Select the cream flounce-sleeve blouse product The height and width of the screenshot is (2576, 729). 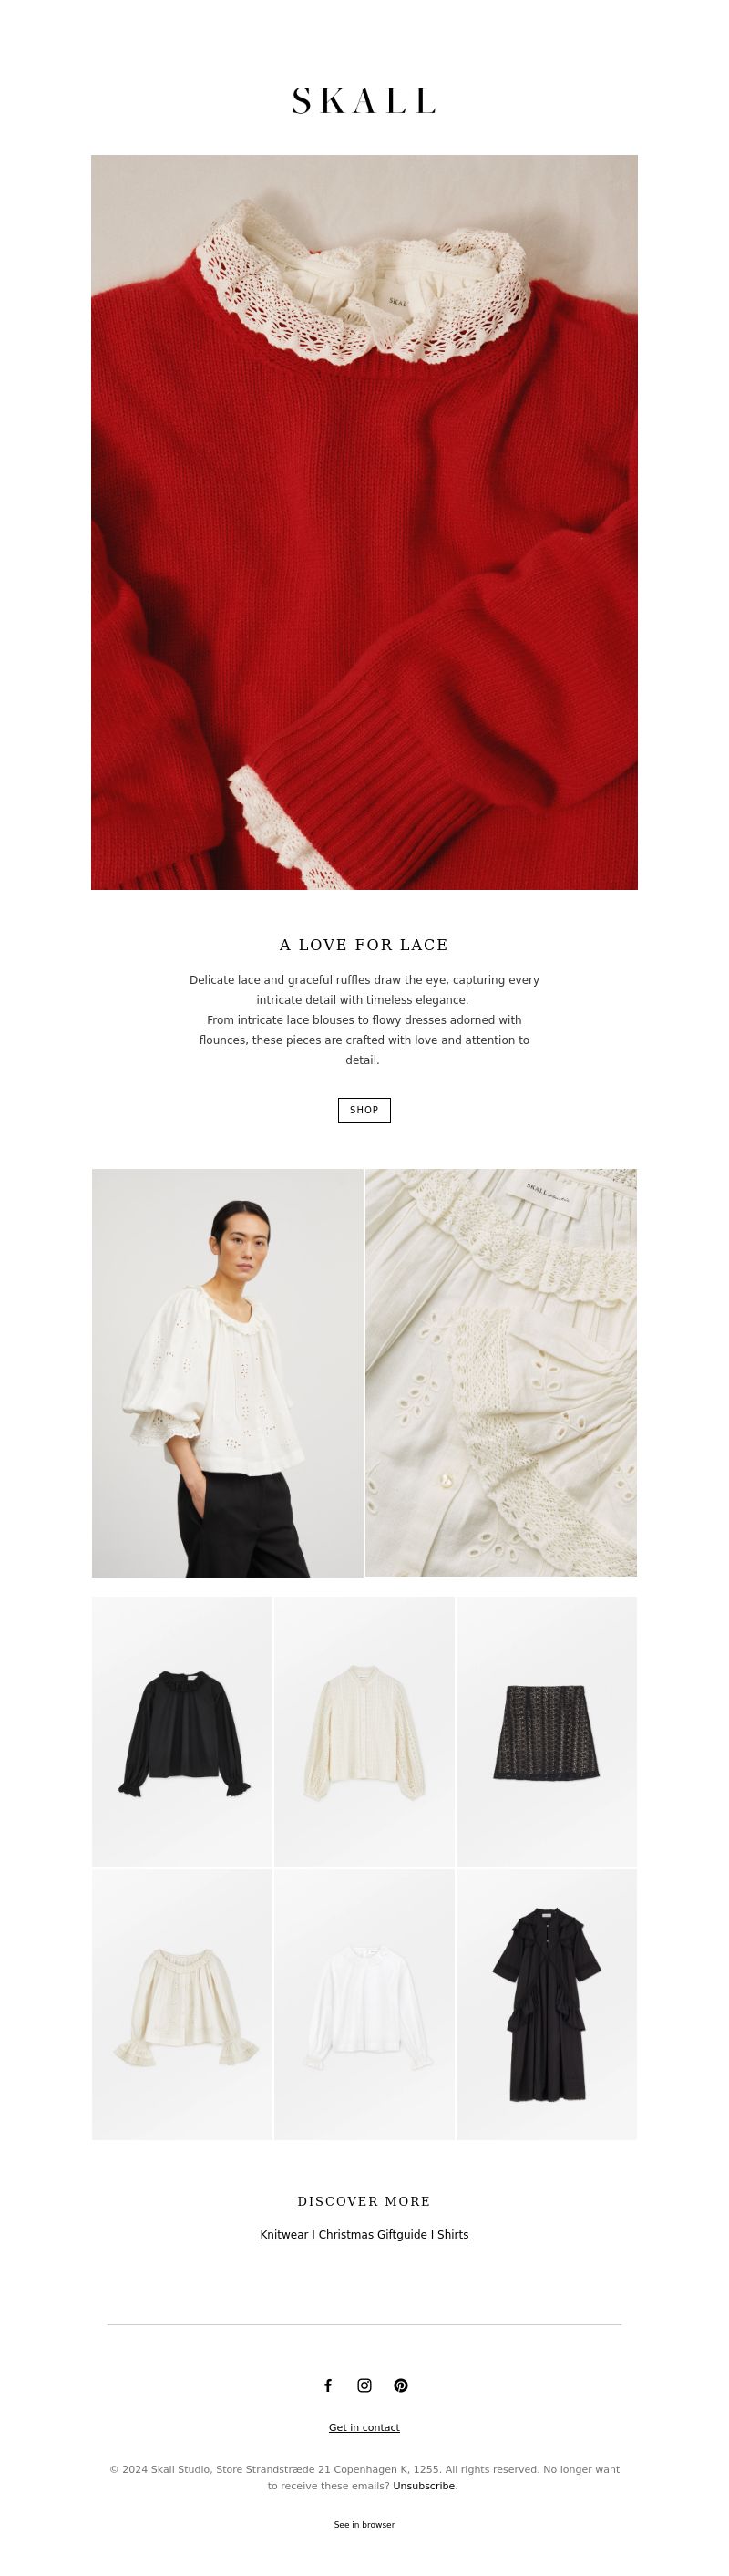point(182,2004)
